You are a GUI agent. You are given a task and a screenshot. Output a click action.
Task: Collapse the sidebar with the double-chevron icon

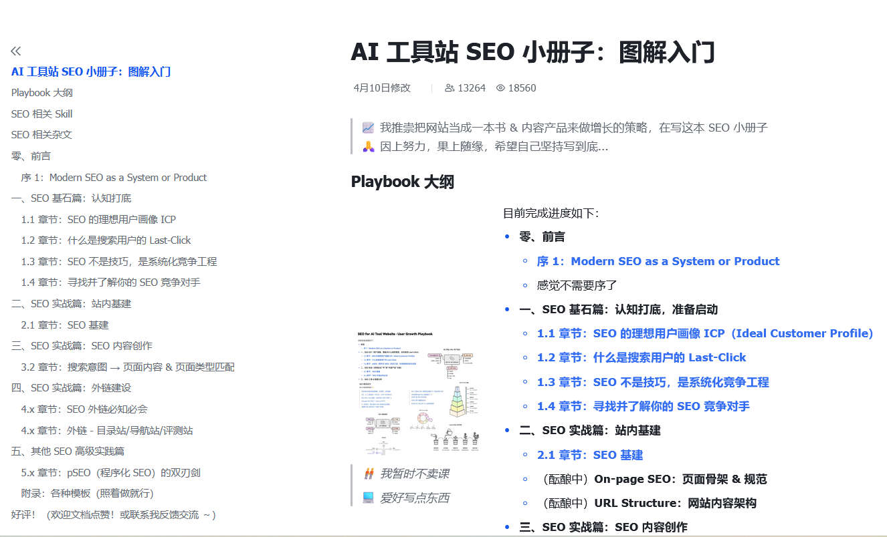(x=16, y=51)
